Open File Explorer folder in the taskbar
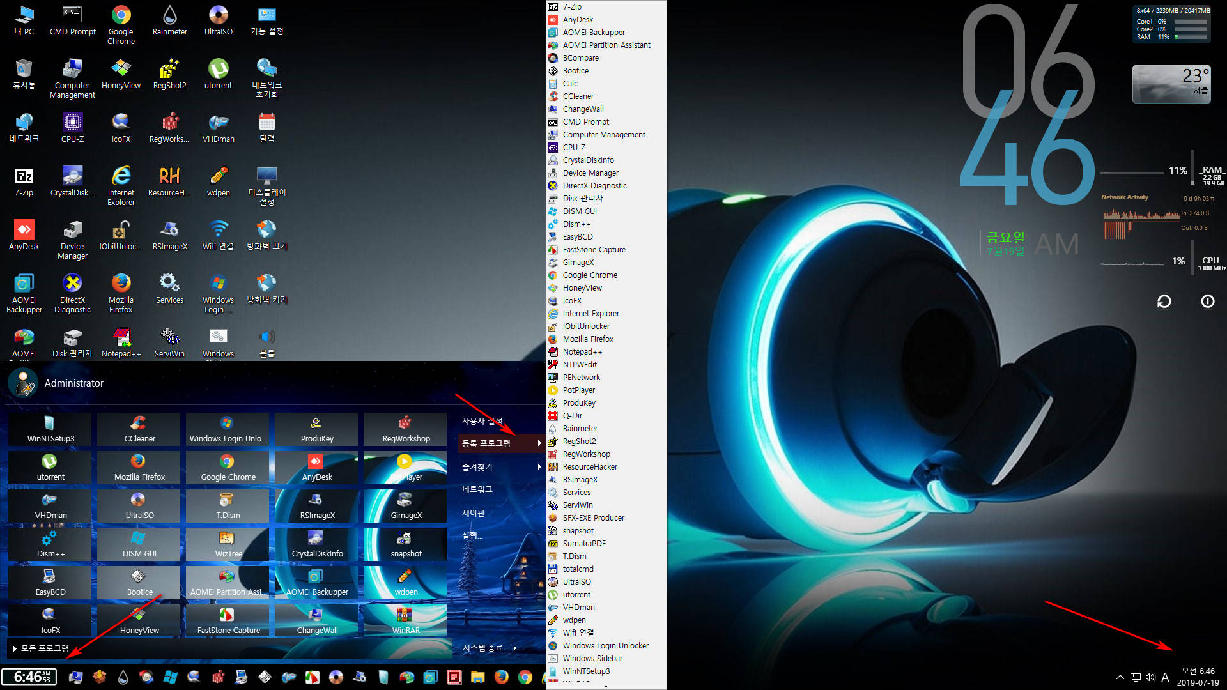The image size is (1227, 690). click(478, 677)
